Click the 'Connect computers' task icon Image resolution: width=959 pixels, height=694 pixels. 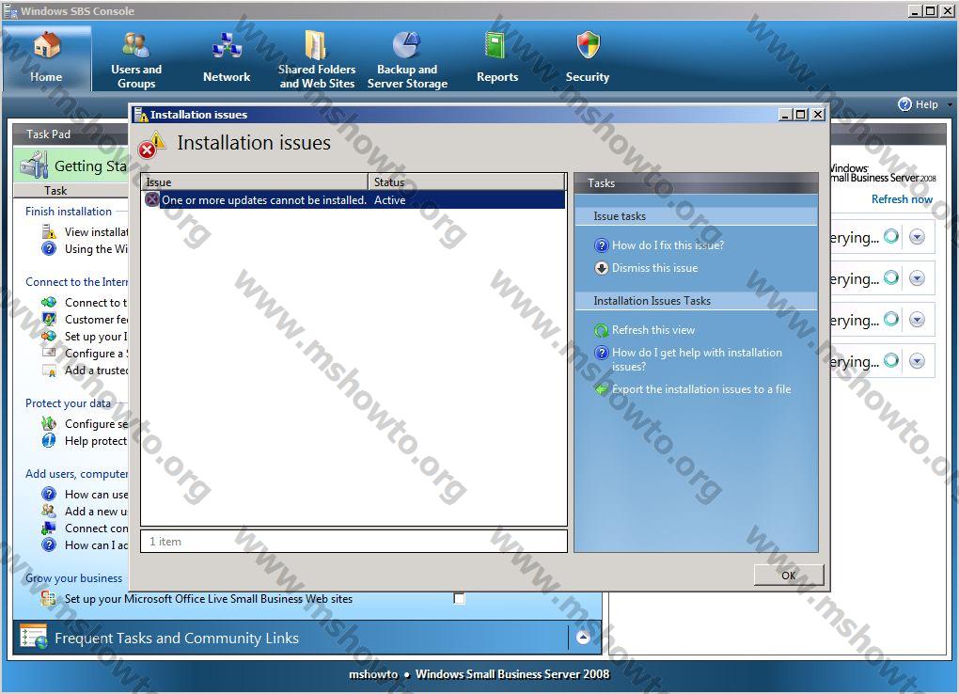click(49, 528)
